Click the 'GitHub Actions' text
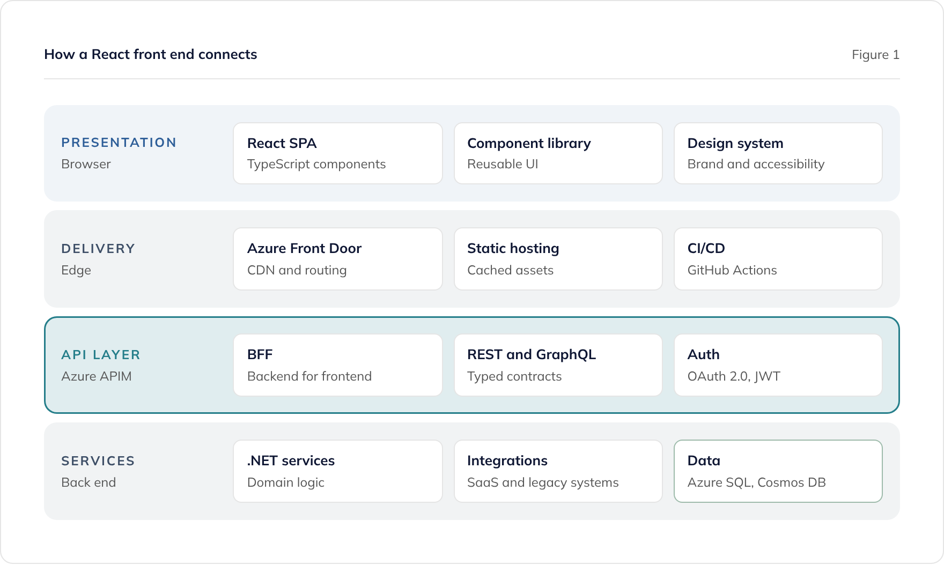The height and width of the screenshot is (565, 944). (x=732, y=270)
